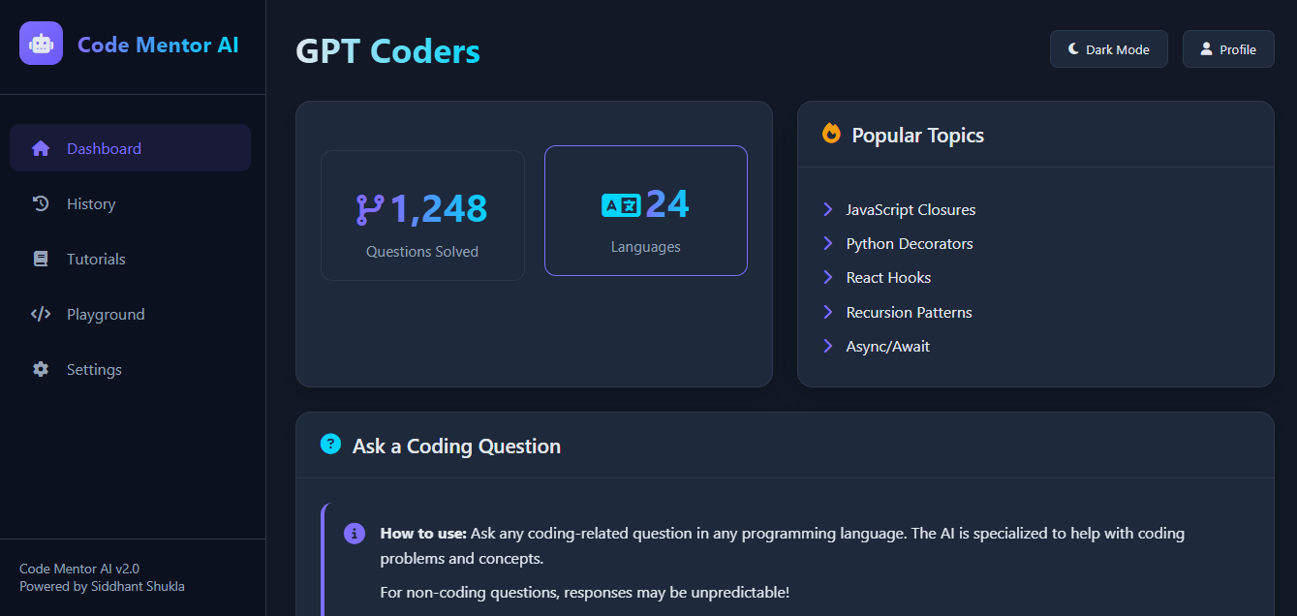Click the info icon beside How to use
This screenshot has width=1297, height=616.
point(355,533)
